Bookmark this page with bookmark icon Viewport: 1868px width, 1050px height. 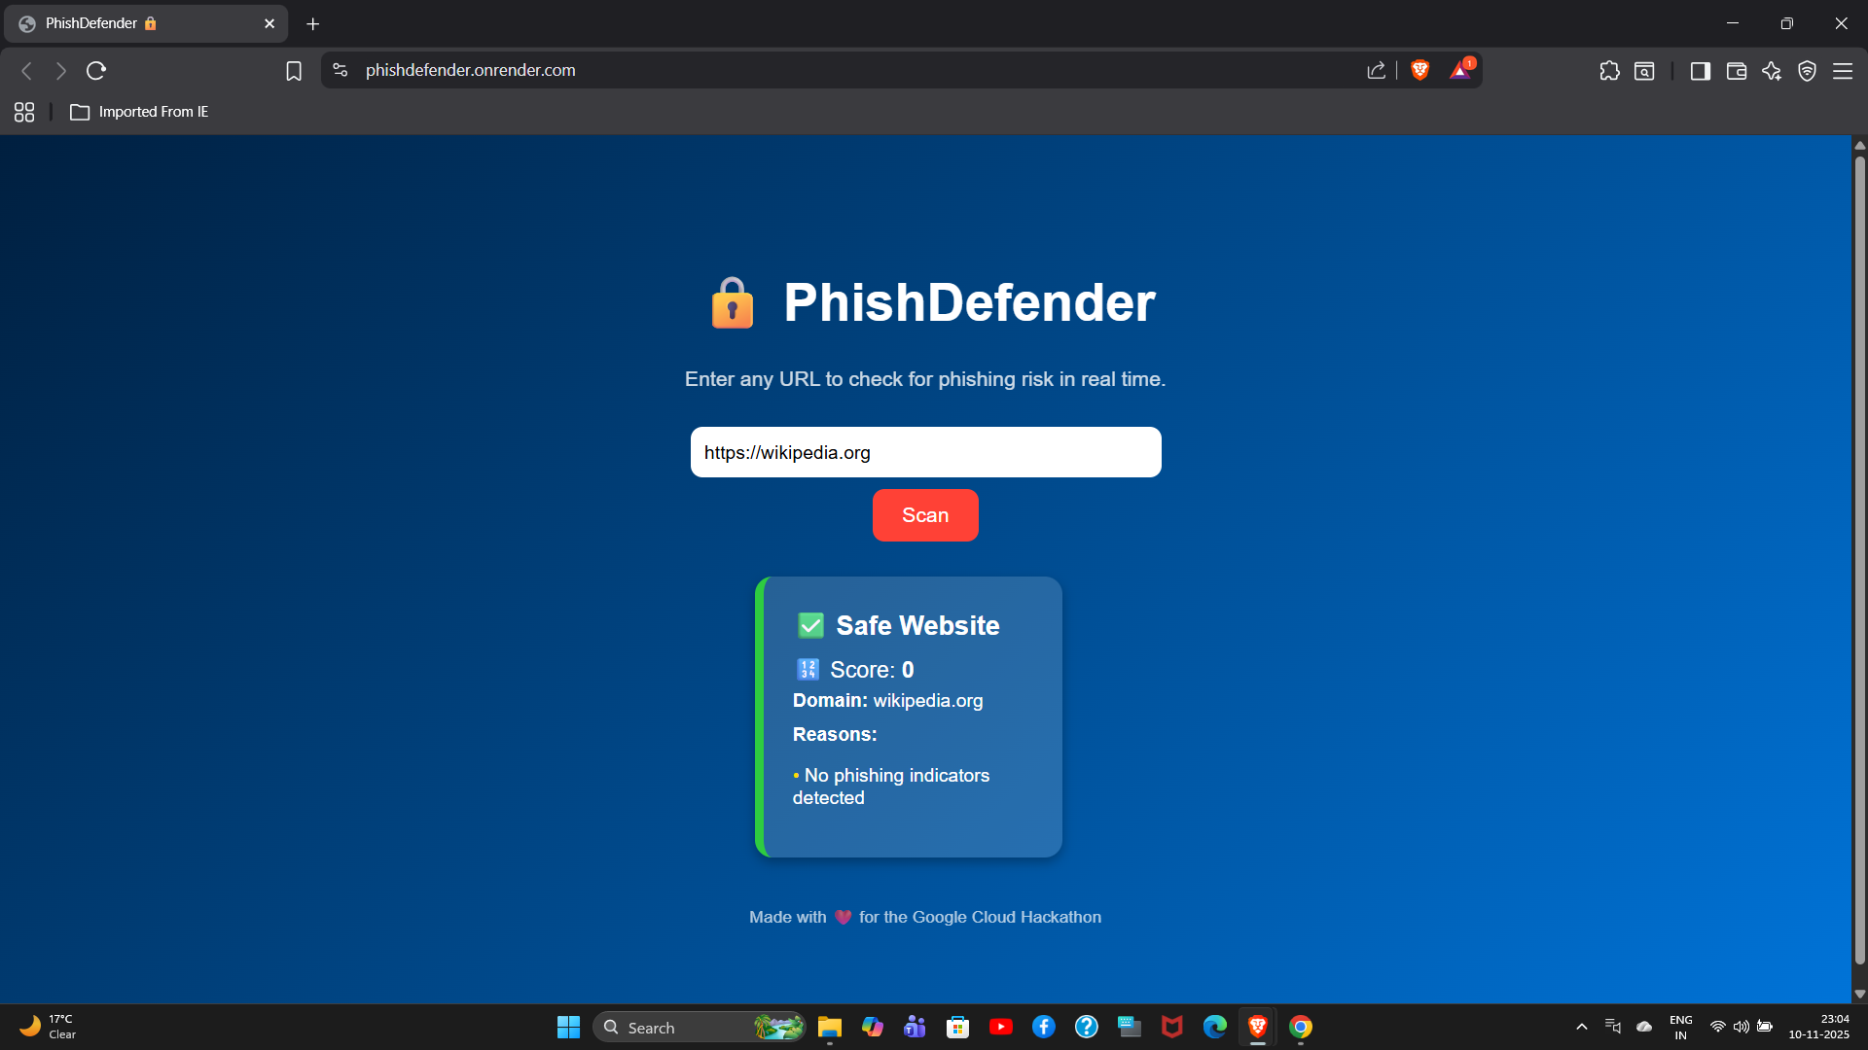[294, 71]
